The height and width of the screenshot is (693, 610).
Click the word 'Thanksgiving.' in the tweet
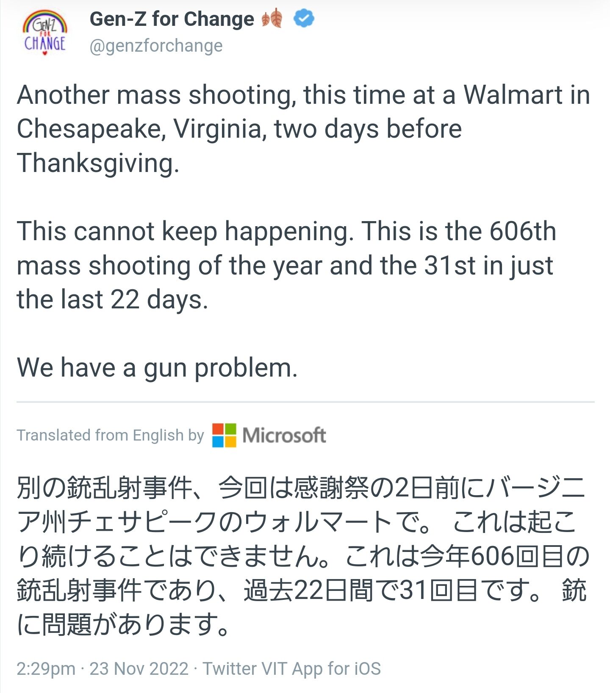[x=98, y=163]
